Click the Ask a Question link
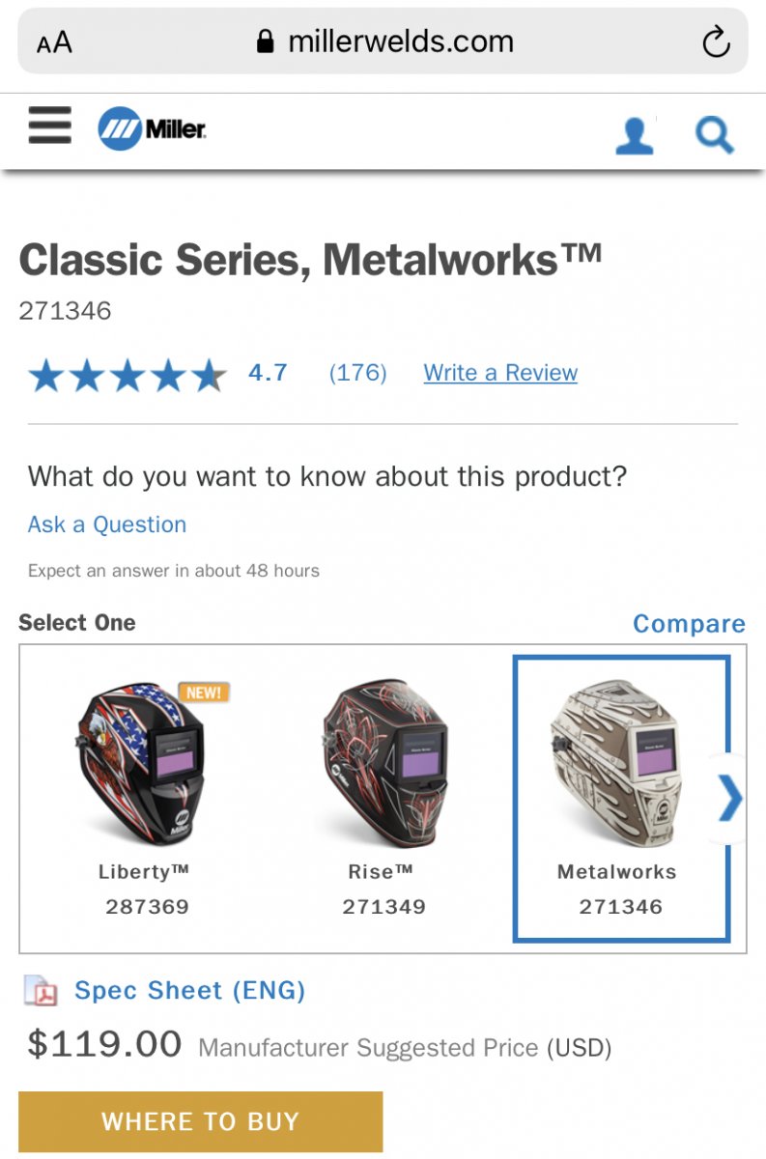Image resolution: width=766 pixels, height=1159 pixels. [x=107, y=524]
